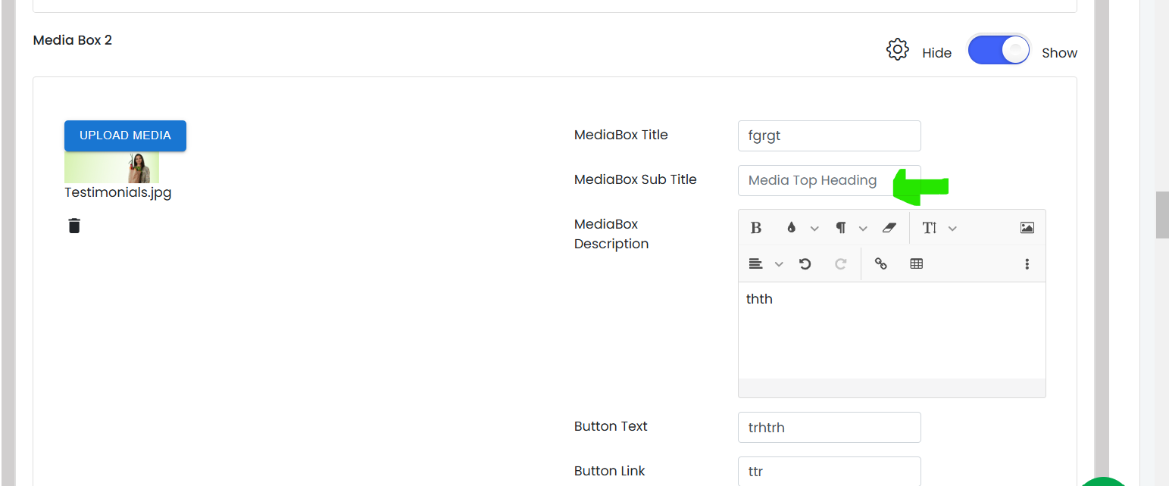Undo last edit in editor
Image resolution: width=1169 pixels, height=486 pixels.
[x=805, y=264]
